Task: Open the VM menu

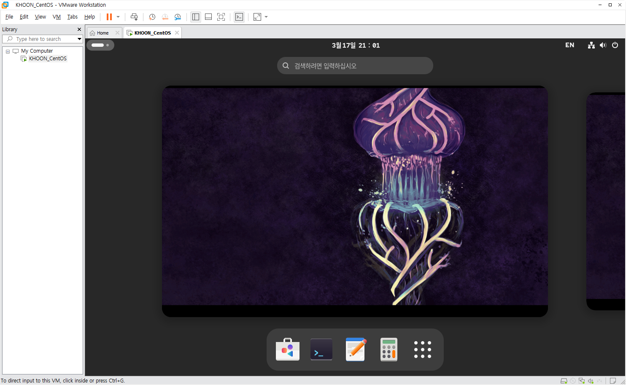Action: click(x=57, y=17)
